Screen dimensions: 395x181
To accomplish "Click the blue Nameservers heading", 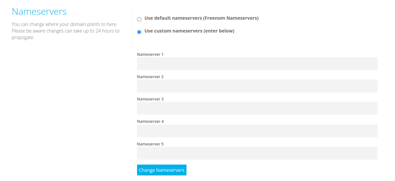I will pyautogui.click(x=39, y=11).
